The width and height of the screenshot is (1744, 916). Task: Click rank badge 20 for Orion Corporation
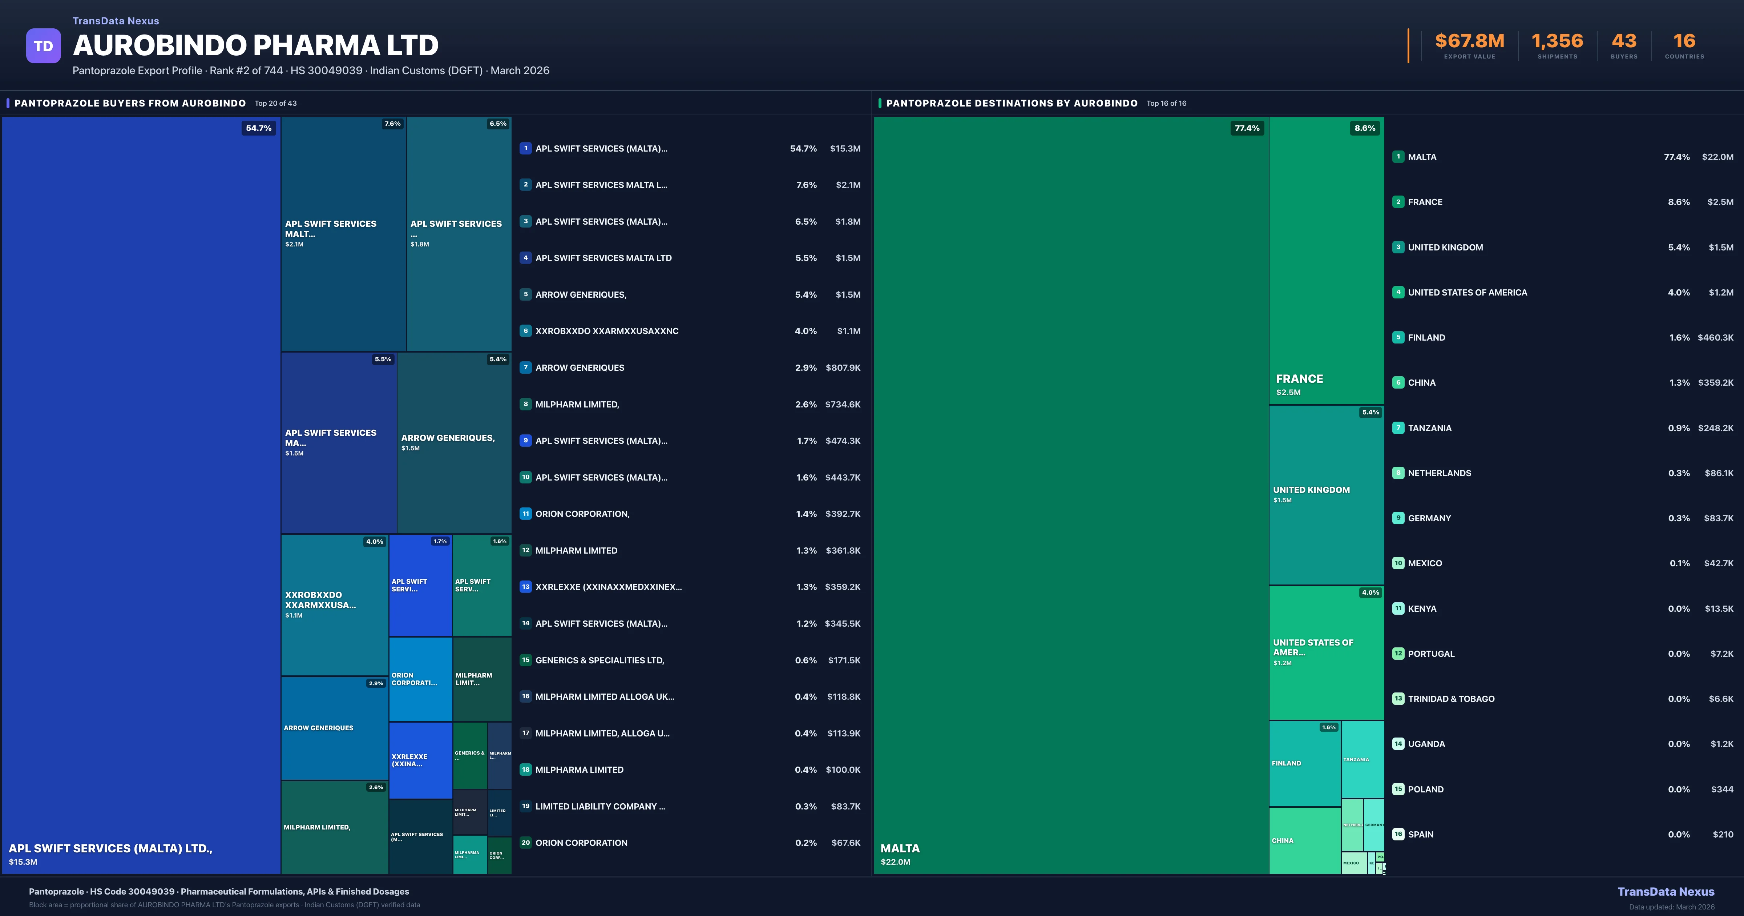pyautogui.click(x=525, y=843)
